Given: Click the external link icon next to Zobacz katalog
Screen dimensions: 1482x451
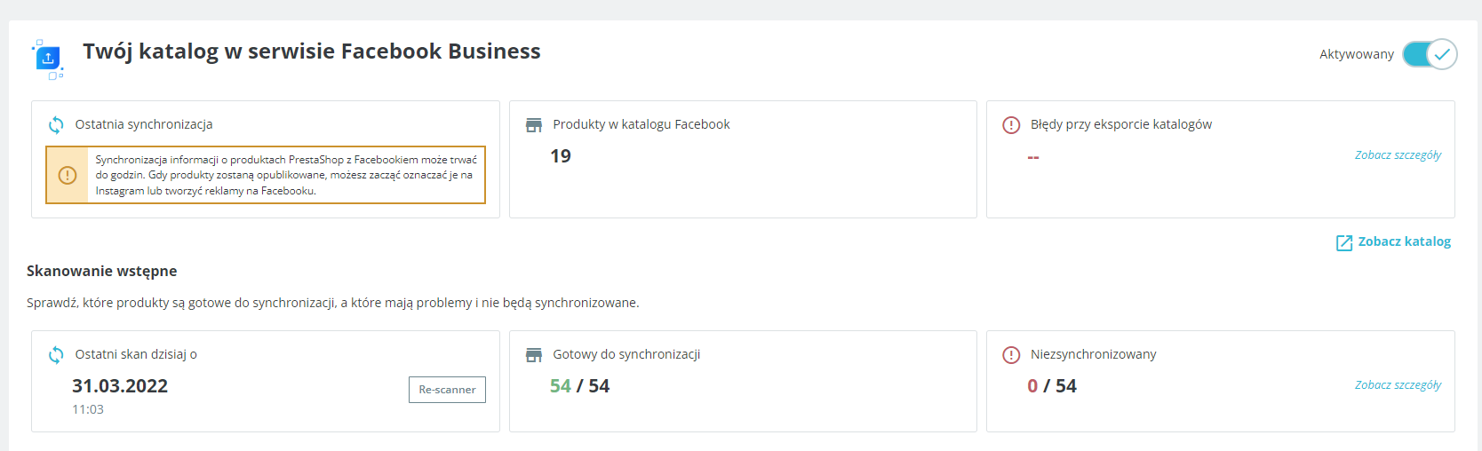Looking at the screenshot, I should (1344, 242).
